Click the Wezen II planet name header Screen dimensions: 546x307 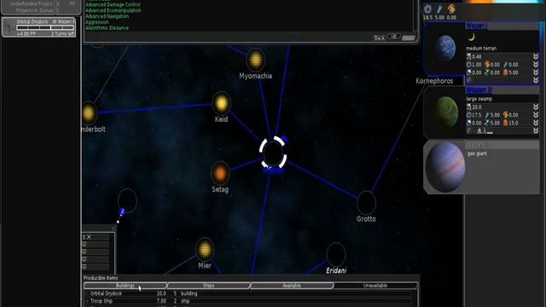coord(479,90)
